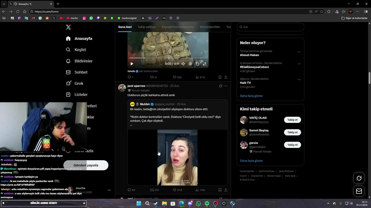Open Steam from the taskbar
The height and width of the screenshot is (208, 371).
[156, 203]
